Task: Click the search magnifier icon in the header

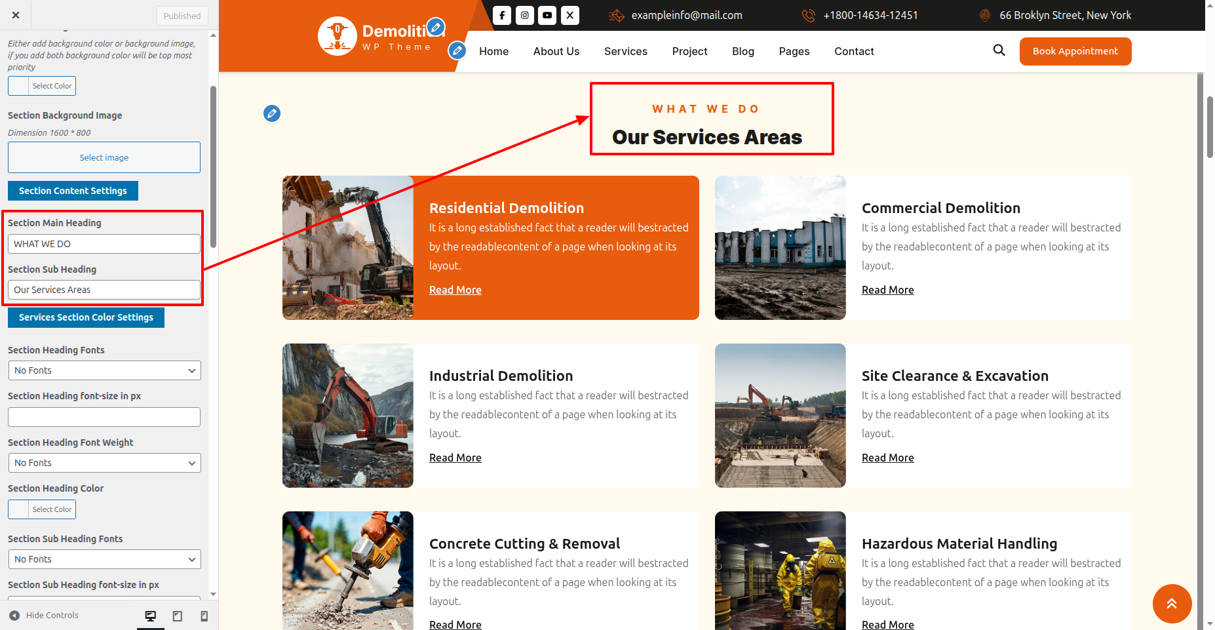Action: coord(999,50)
